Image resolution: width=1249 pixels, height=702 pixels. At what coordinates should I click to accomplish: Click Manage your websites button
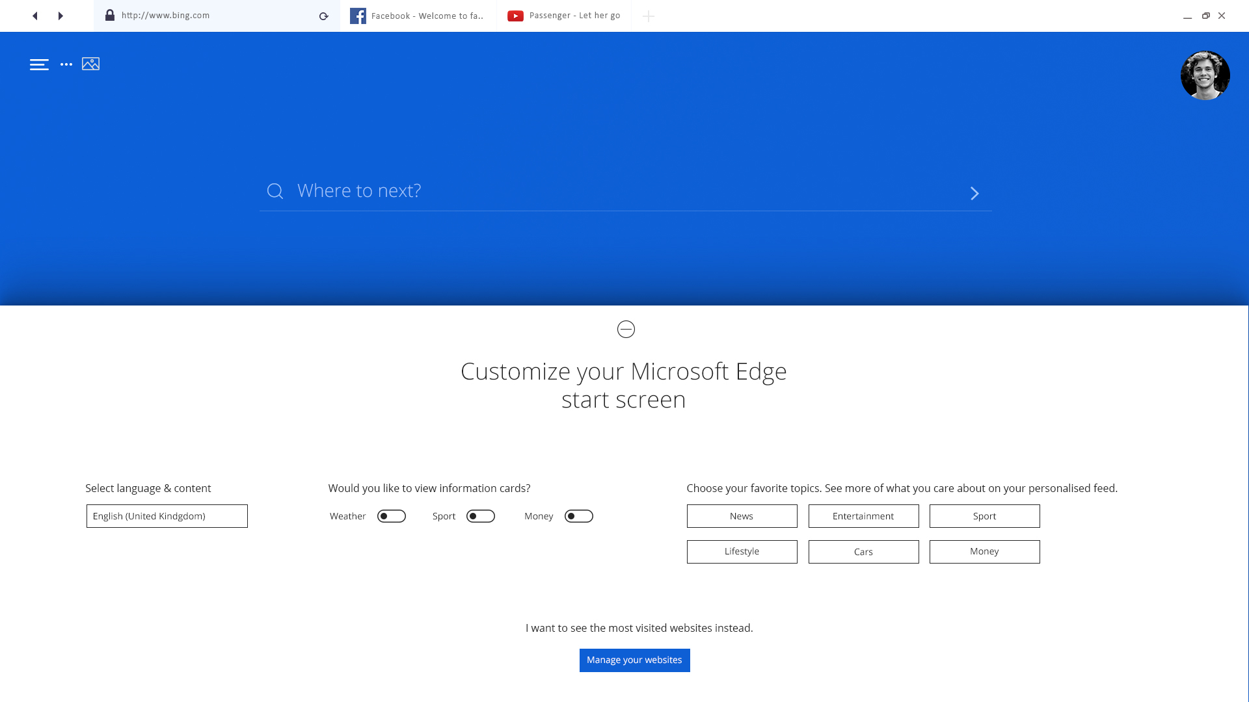pyautogui.click(x=635, y=660)
